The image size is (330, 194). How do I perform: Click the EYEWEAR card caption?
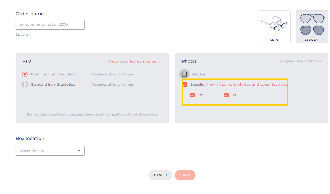click(x=312, y=40)
